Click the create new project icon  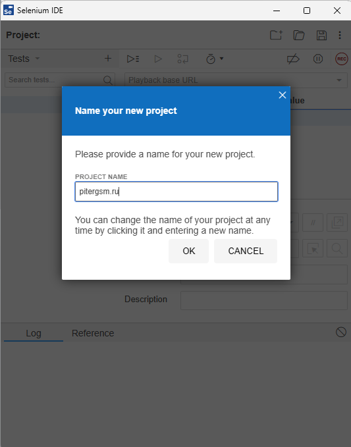[x=276, y=35]
